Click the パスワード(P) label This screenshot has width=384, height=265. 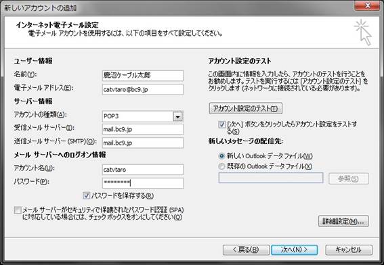click(31, 182)
